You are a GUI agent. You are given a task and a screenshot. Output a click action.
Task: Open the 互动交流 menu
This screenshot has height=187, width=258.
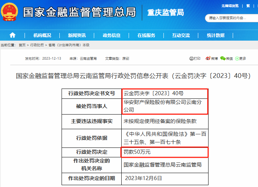181,35
